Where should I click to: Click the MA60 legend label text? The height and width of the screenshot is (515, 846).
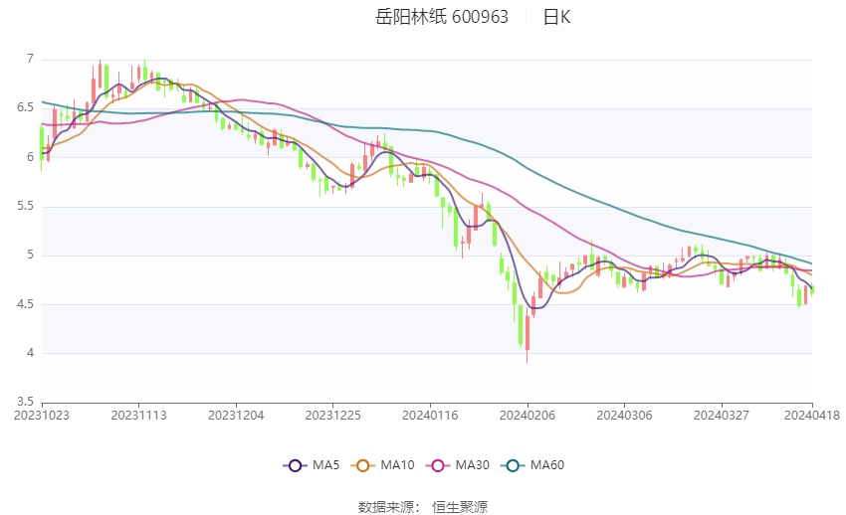[547, 465]
